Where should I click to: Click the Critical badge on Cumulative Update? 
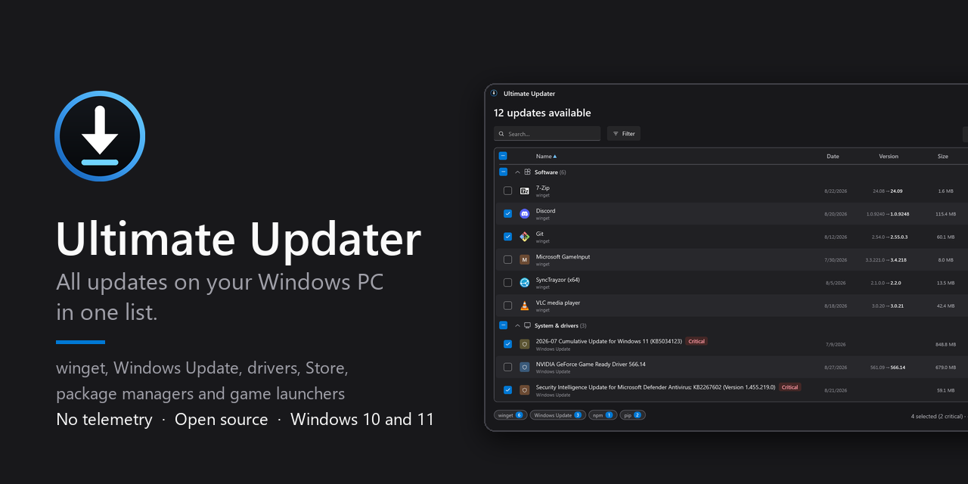coord(697,341)
